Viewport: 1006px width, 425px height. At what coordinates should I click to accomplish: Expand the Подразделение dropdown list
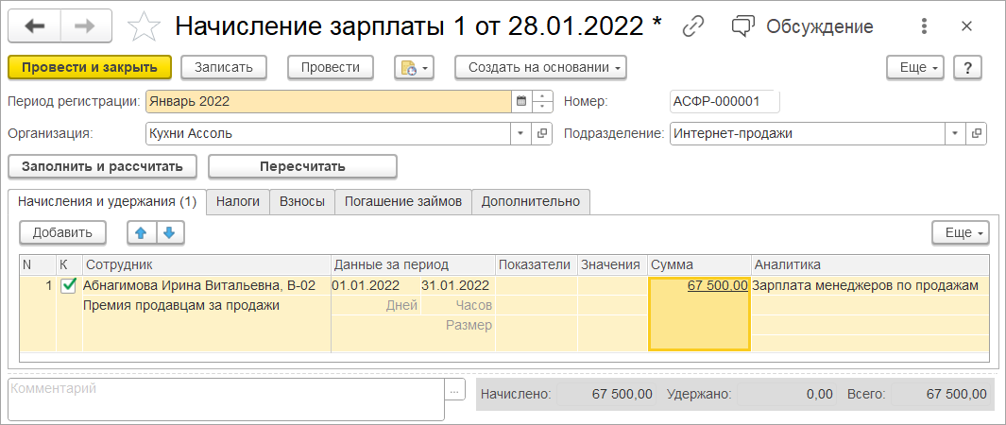coord(955,133)
